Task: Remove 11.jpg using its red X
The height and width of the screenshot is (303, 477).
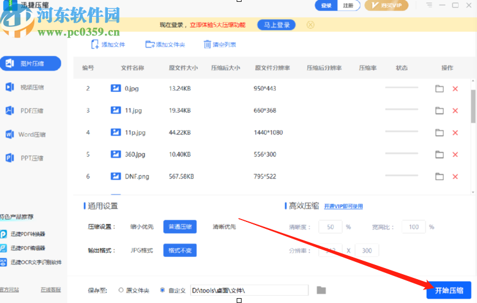Action: (455, 111)
